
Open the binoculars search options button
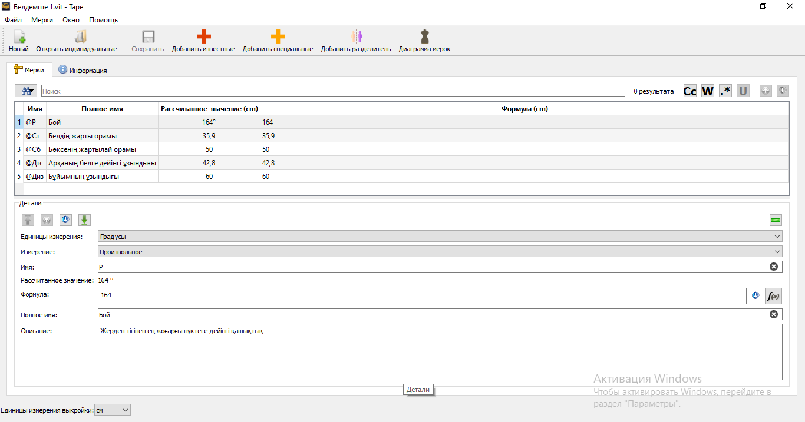click(x=26, y=91)
